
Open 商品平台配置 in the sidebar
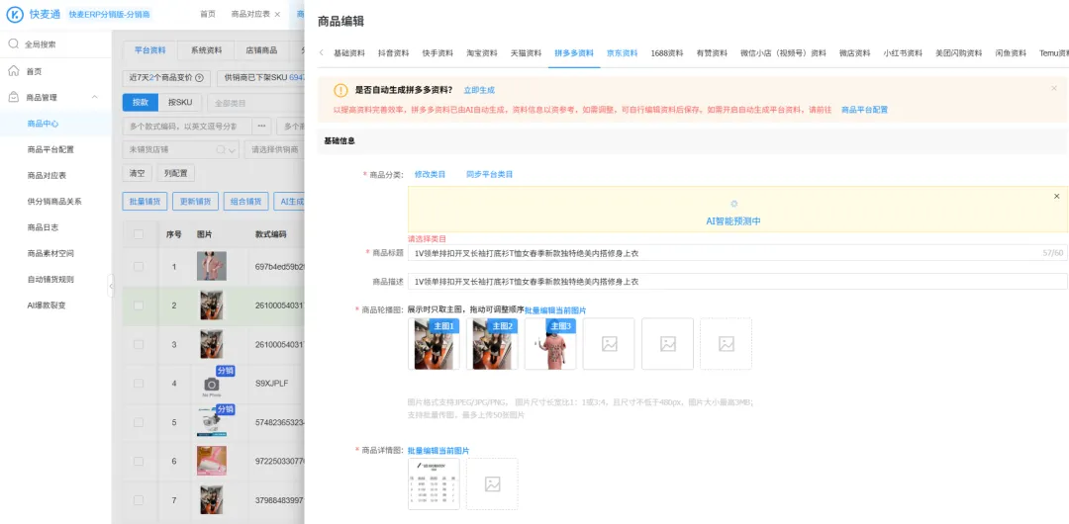(49, 149)
